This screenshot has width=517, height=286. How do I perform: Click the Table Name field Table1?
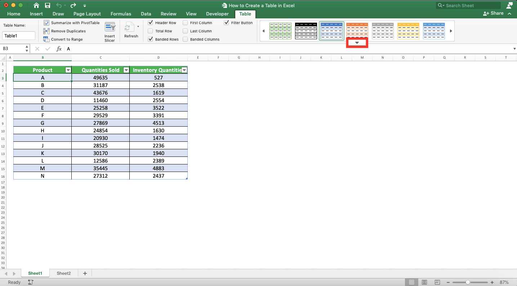19,36
